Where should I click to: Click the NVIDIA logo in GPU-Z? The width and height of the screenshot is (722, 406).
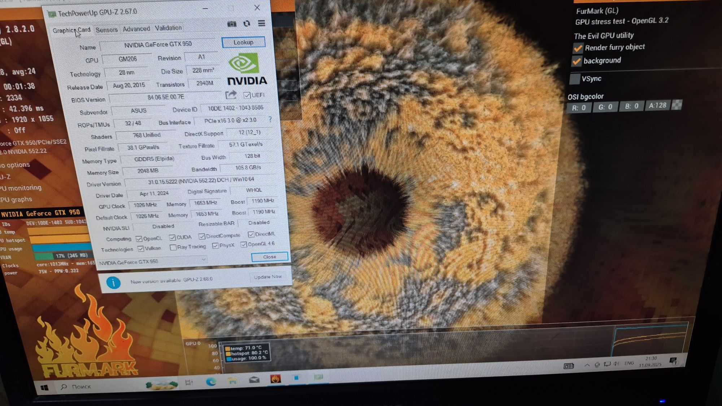(247, 69)
